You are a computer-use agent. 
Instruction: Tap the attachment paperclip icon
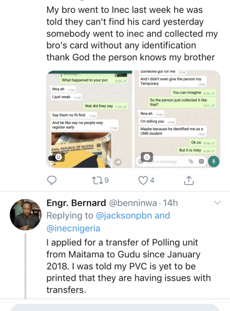coord(191,161)
